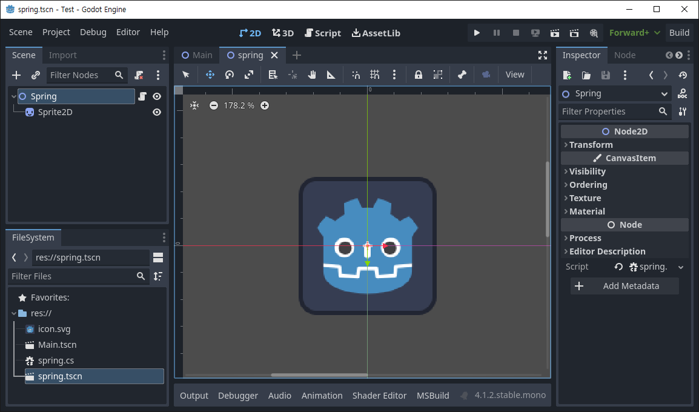Open the Inspector object history
The width and height of the screenshot is (699, 412).
pyautogui.click(x=683, y=75)
